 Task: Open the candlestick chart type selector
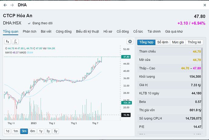(x=8, y=42)
